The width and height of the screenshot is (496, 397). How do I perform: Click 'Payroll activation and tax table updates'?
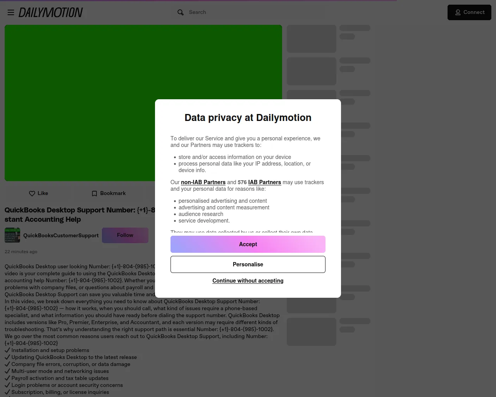(57, 378)
